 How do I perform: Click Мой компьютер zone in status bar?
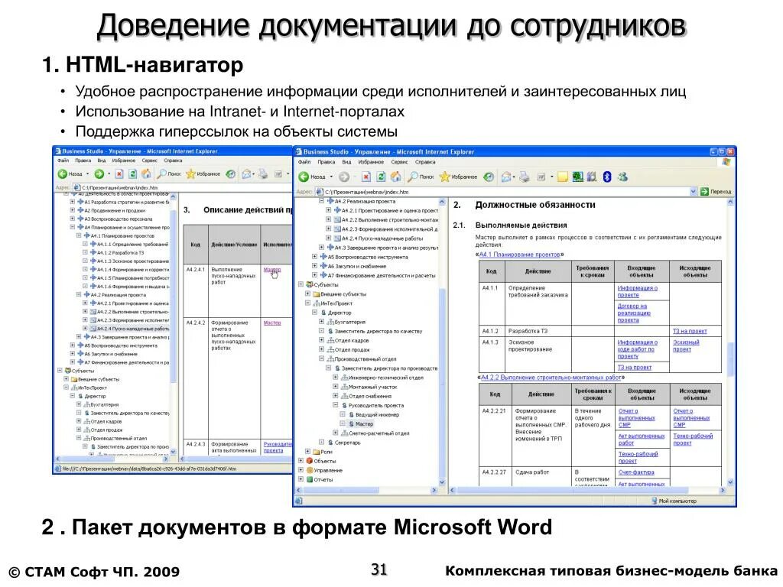674,501
